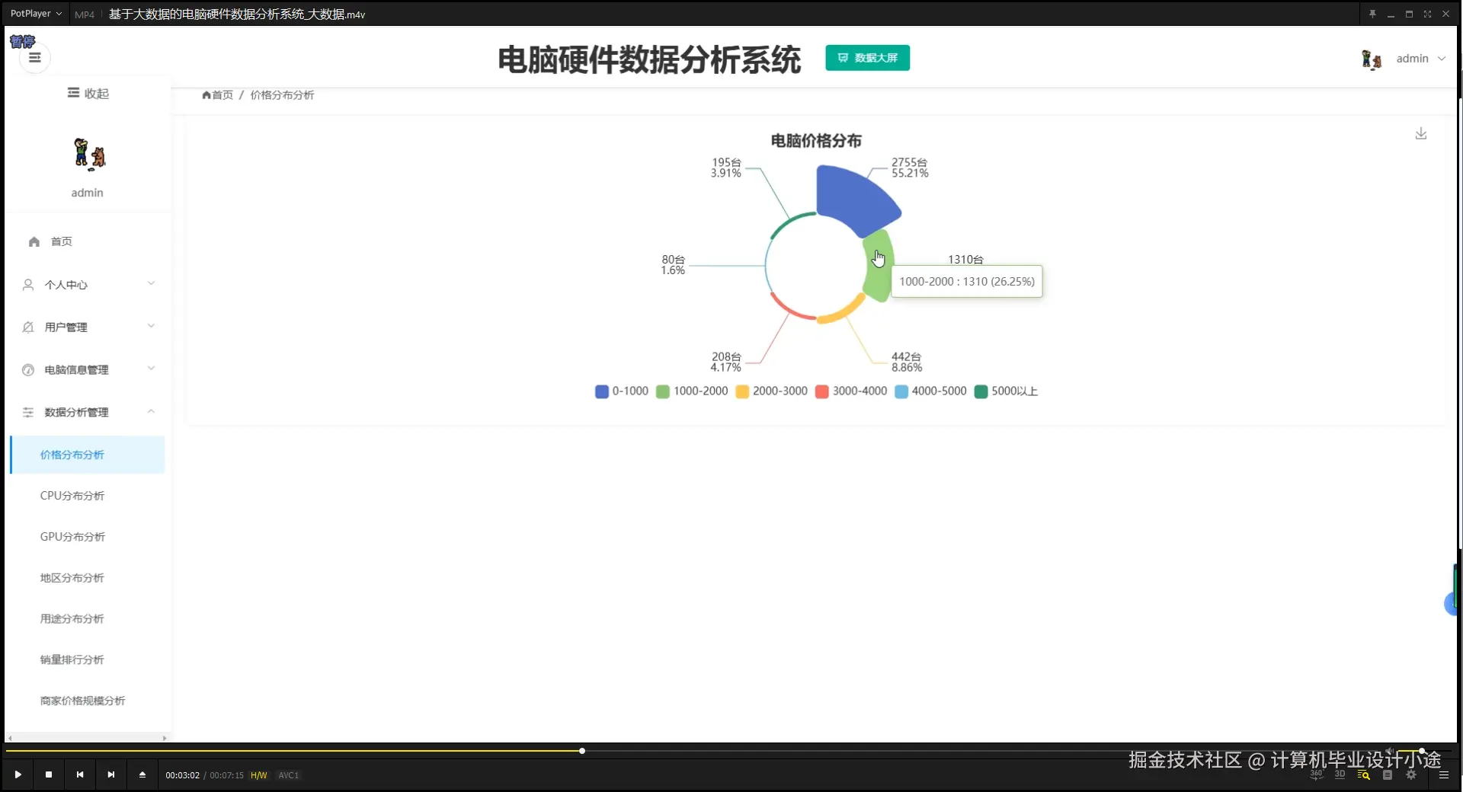Open PotPlayer subtitle search icon

(1363, 774)
